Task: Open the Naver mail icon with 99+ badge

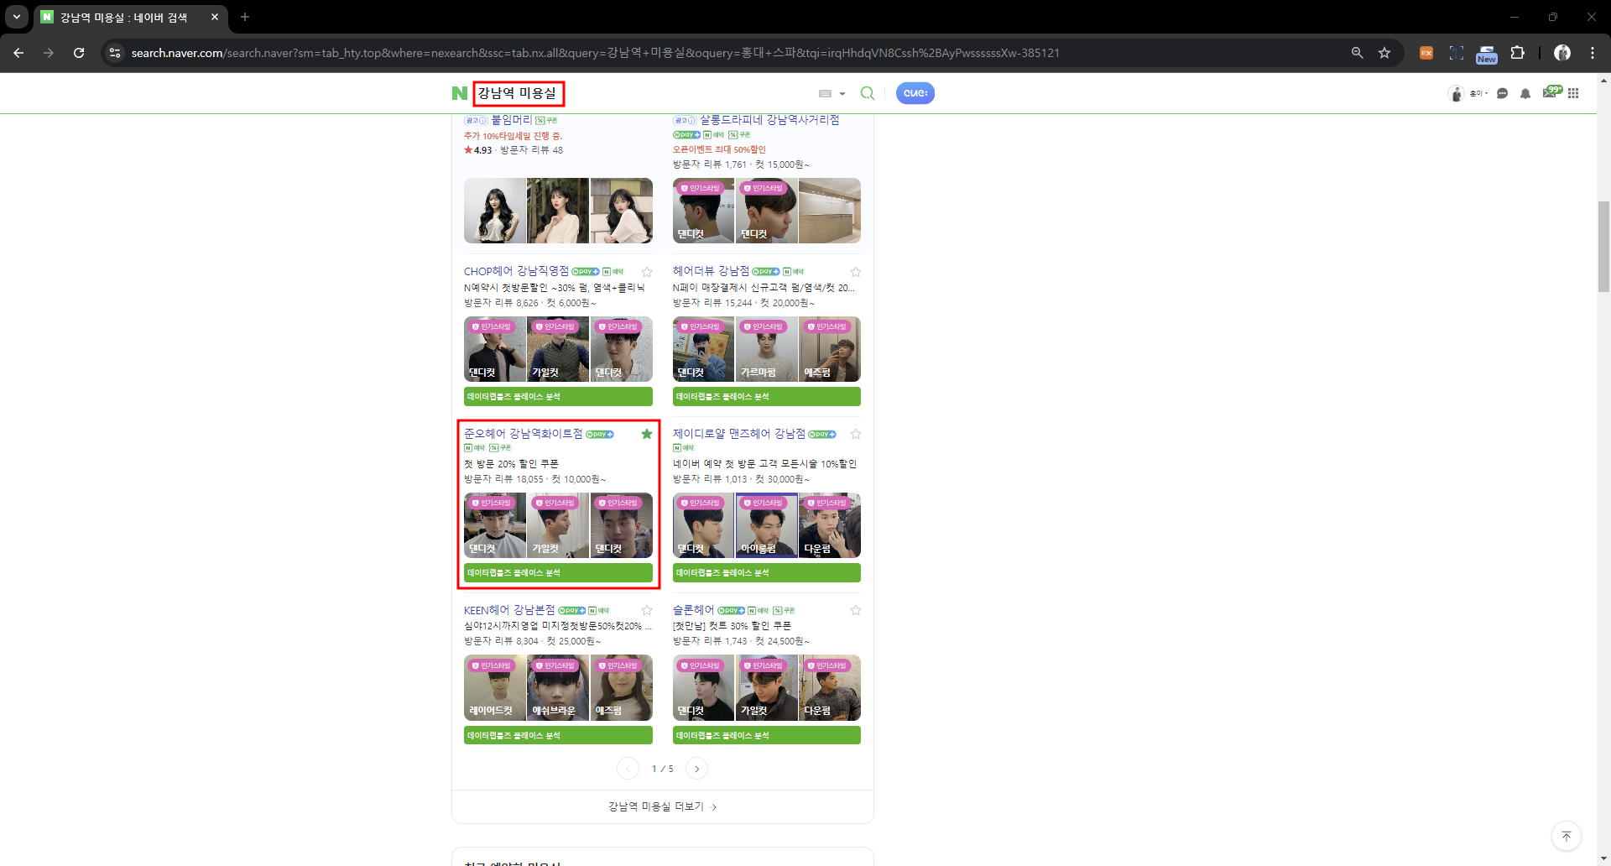Action: click(1551, 91)
